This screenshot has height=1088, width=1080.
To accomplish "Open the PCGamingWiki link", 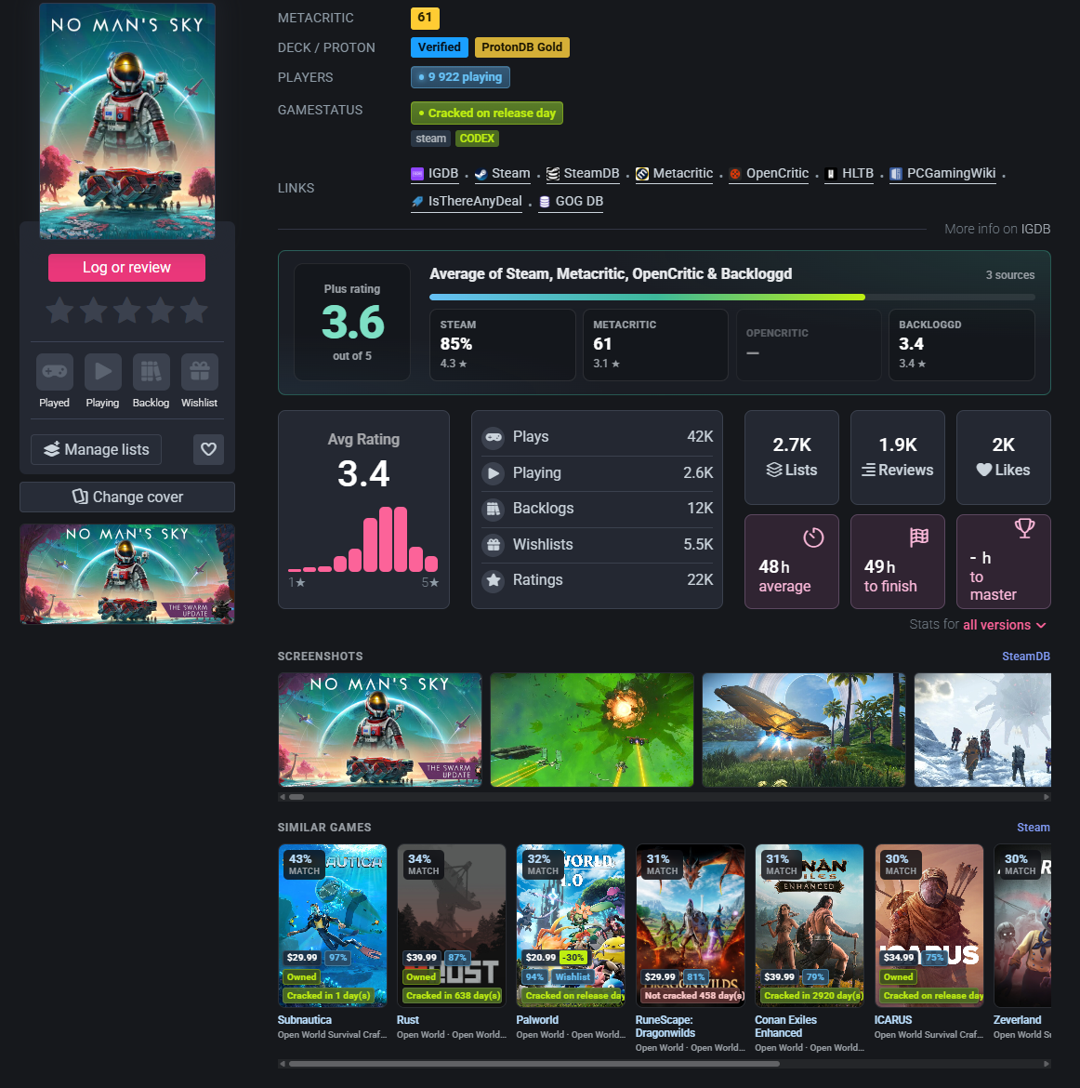I will coord(942,174).
